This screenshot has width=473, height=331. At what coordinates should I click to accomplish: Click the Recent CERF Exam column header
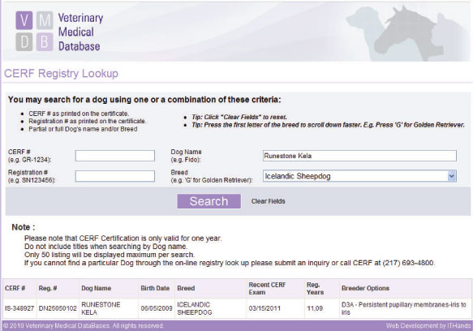click(267, 289)
